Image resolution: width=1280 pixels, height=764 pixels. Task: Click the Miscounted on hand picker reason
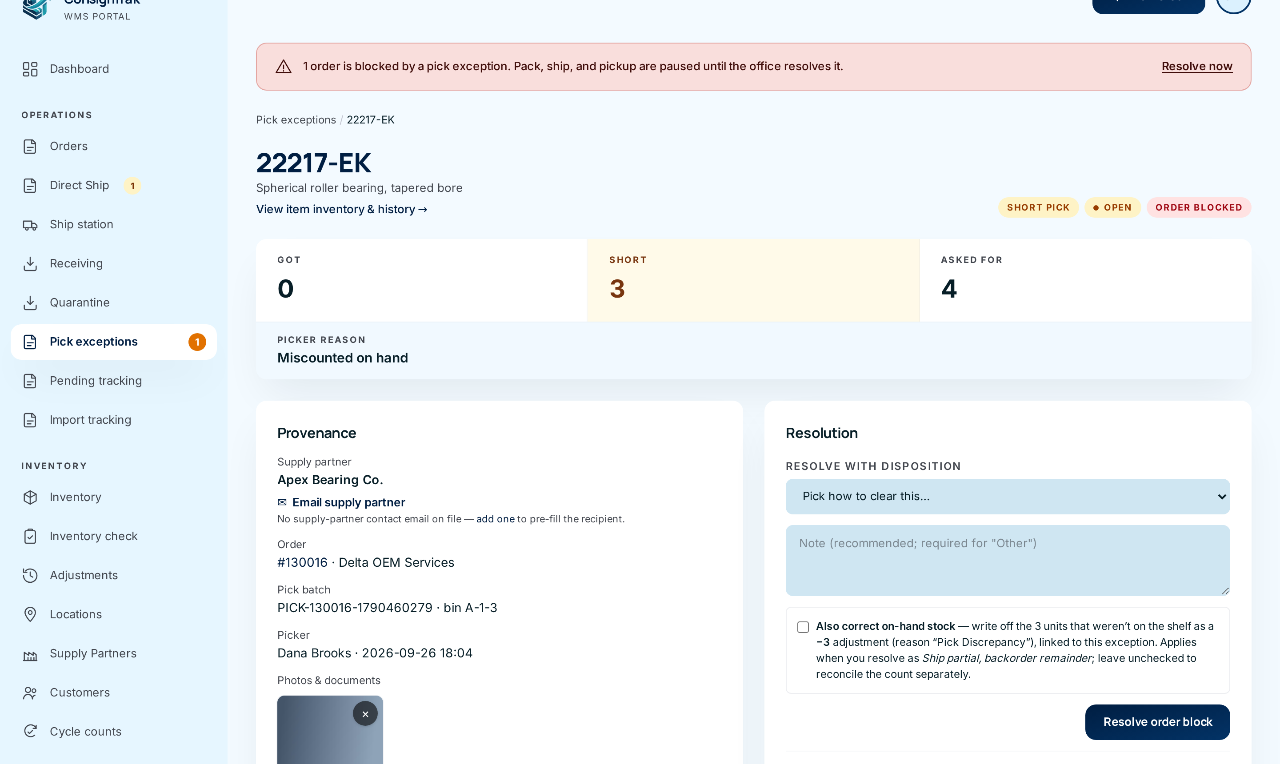[x=343, y=358]
